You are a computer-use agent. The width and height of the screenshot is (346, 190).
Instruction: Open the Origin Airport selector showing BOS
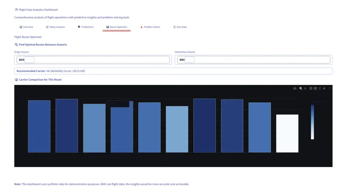coord(93,60)
